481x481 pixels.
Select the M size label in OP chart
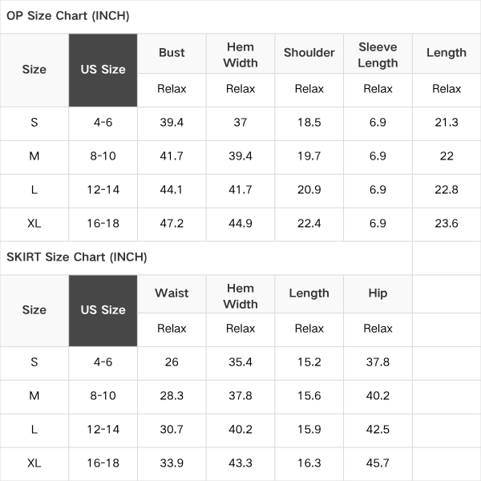click(x=34, y=156)
